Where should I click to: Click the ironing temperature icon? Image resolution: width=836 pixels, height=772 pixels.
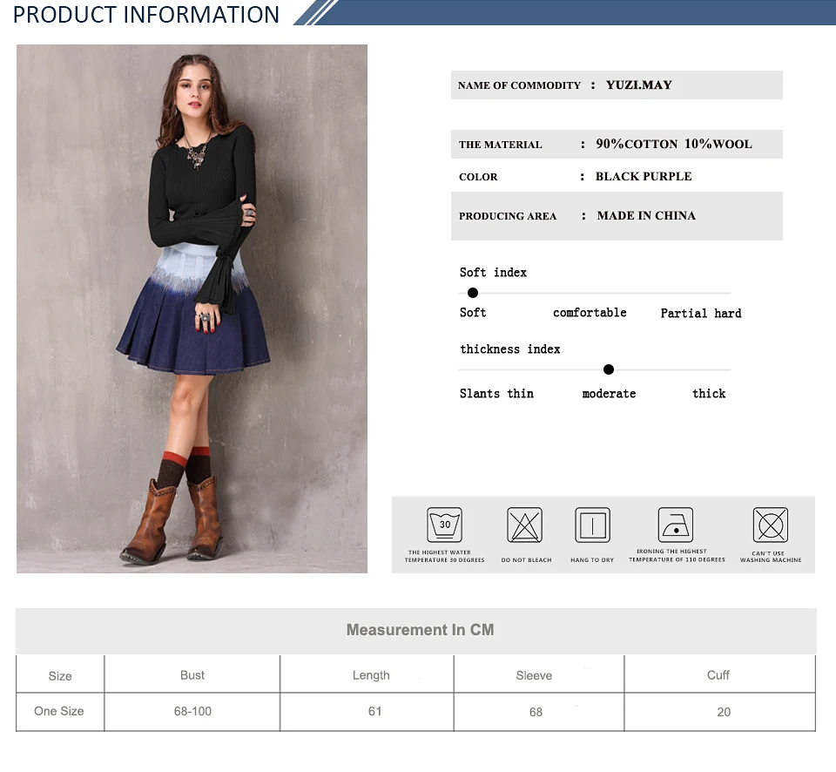[x=676, y=525]
